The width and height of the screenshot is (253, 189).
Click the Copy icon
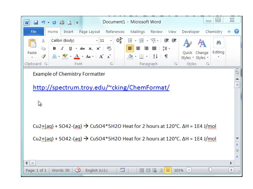click(x=43, y=48)
